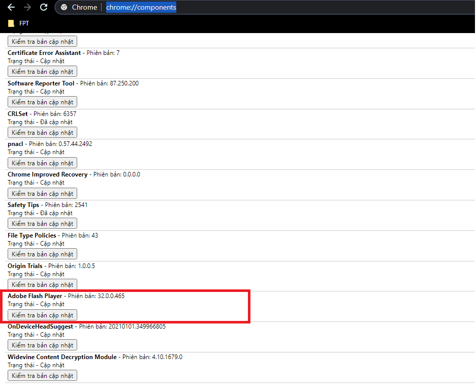
Task: Click Widevine version 4.10.1679.0
Action: tap(167, 357)
